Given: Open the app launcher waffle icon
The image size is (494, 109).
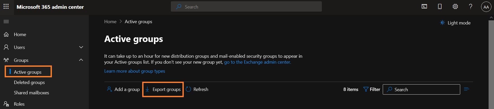Looking at the screenshot, I should 6,7.
